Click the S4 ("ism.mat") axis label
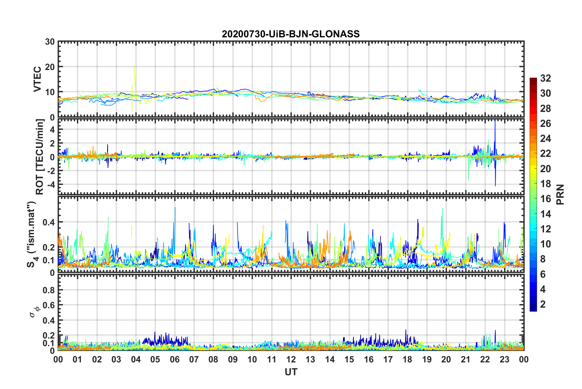Image resolution: width=582 pixels, height=389 pixels. (32, 234)
